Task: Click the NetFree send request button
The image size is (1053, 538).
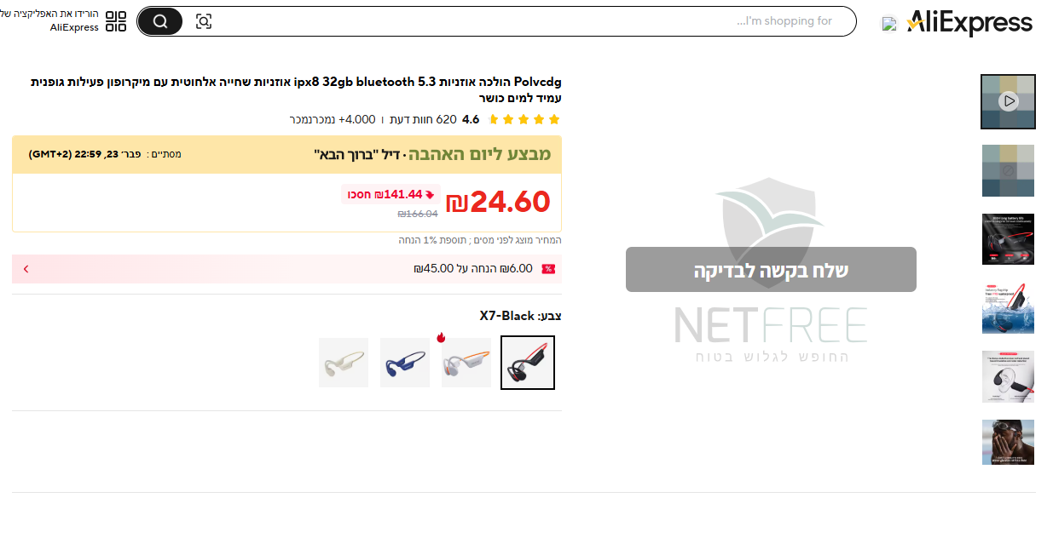Action: (771, 270)
